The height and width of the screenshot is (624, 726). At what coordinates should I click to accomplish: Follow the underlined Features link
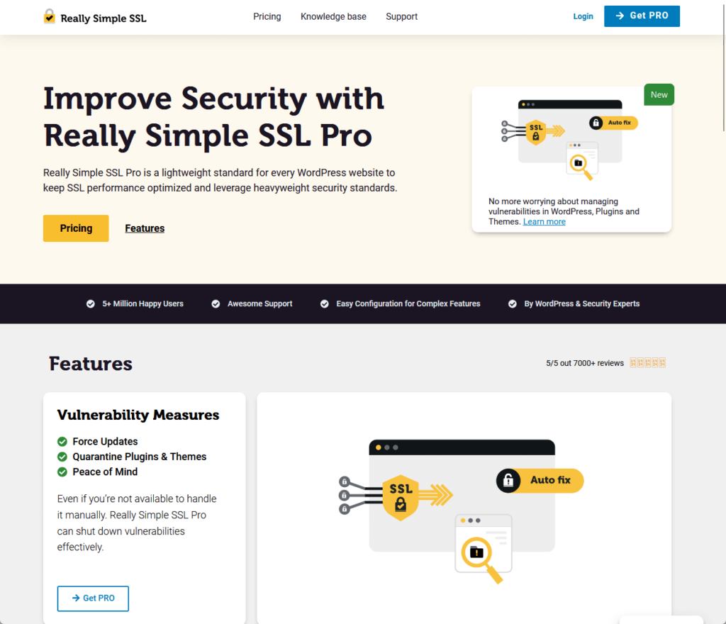[145, 228]
